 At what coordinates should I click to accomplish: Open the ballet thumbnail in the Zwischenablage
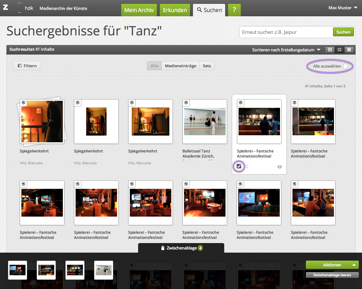(104, 270)
